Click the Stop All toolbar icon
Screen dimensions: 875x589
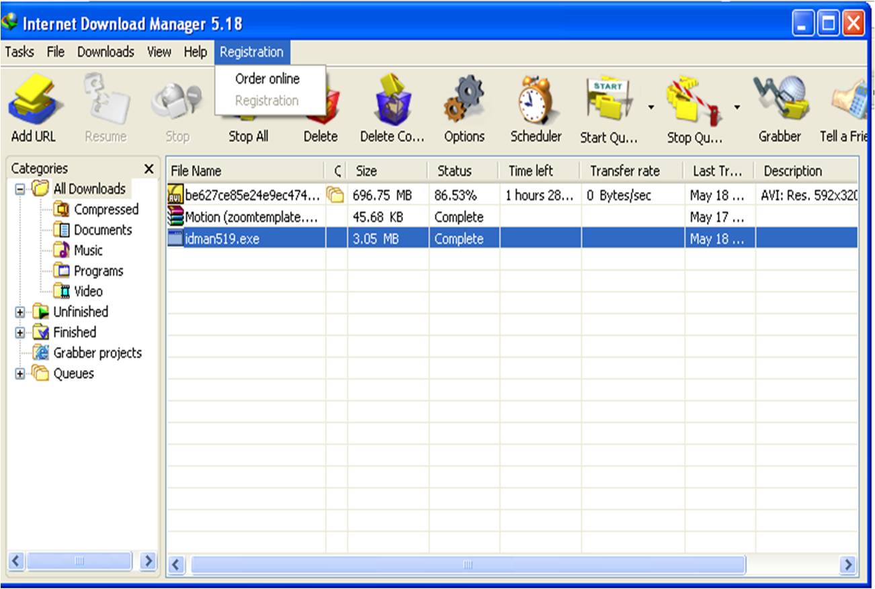click(249, 118)
